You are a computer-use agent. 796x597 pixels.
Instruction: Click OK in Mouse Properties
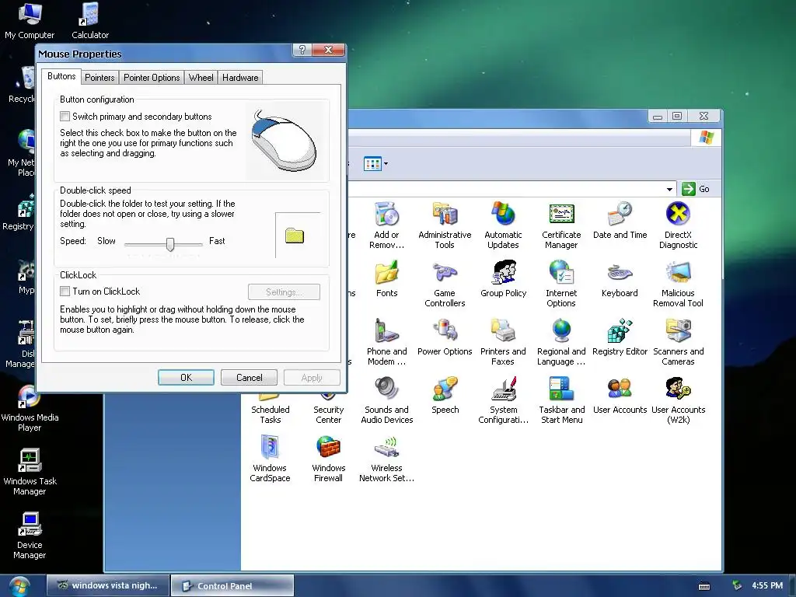[186, 377]
